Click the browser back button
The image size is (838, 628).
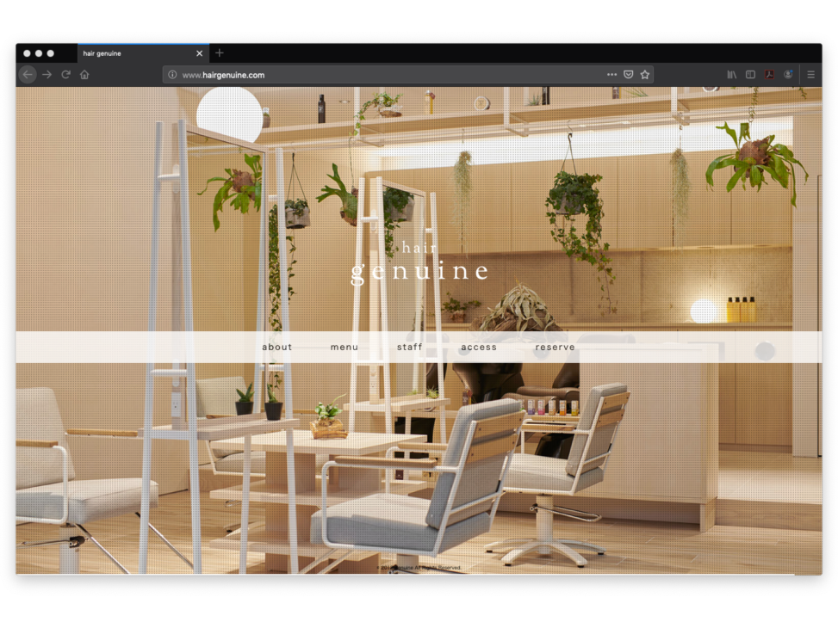point(28,75)
